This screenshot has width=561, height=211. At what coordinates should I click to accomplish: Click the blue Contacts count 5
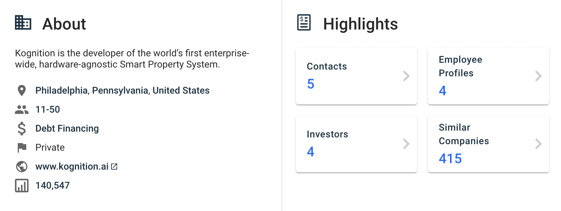(311, 84)
